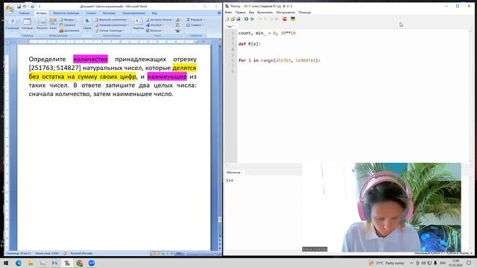The width and height of the screenshot is (477, 268).
Task: Click the weather widget Partly sunny
Action: click(386, 263)
